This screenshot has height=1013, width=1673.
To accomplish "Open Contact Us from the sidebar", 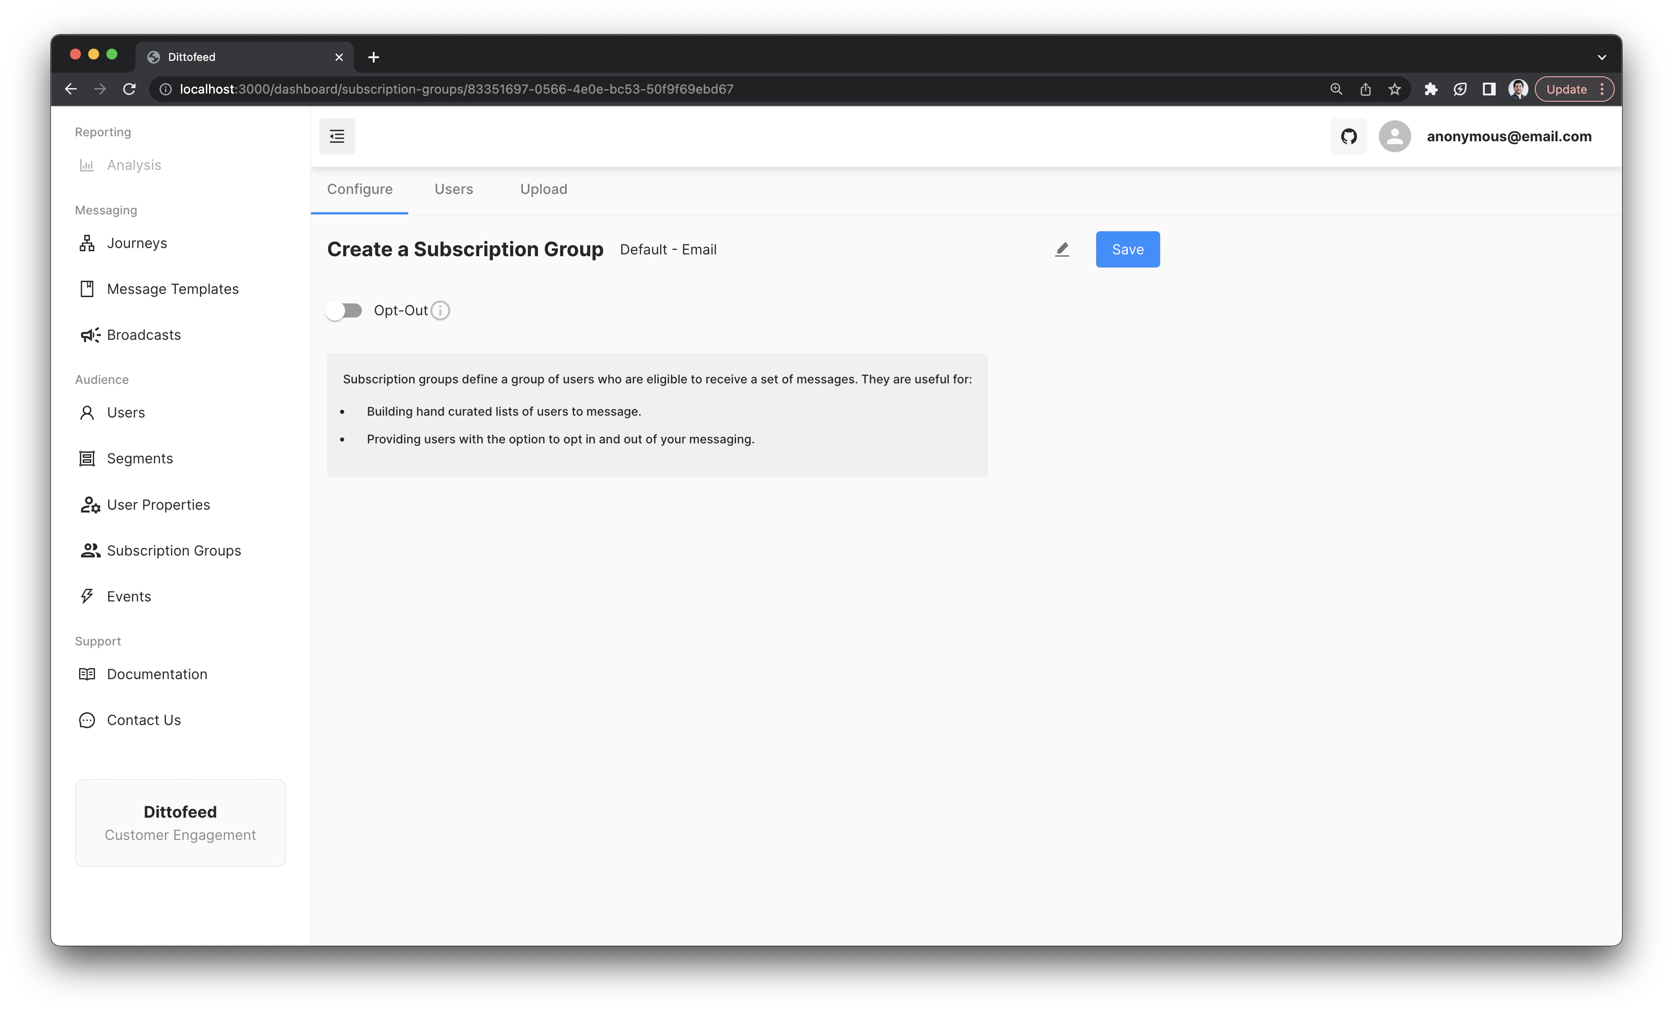I will pyautogui.click(x=143, y=720).
